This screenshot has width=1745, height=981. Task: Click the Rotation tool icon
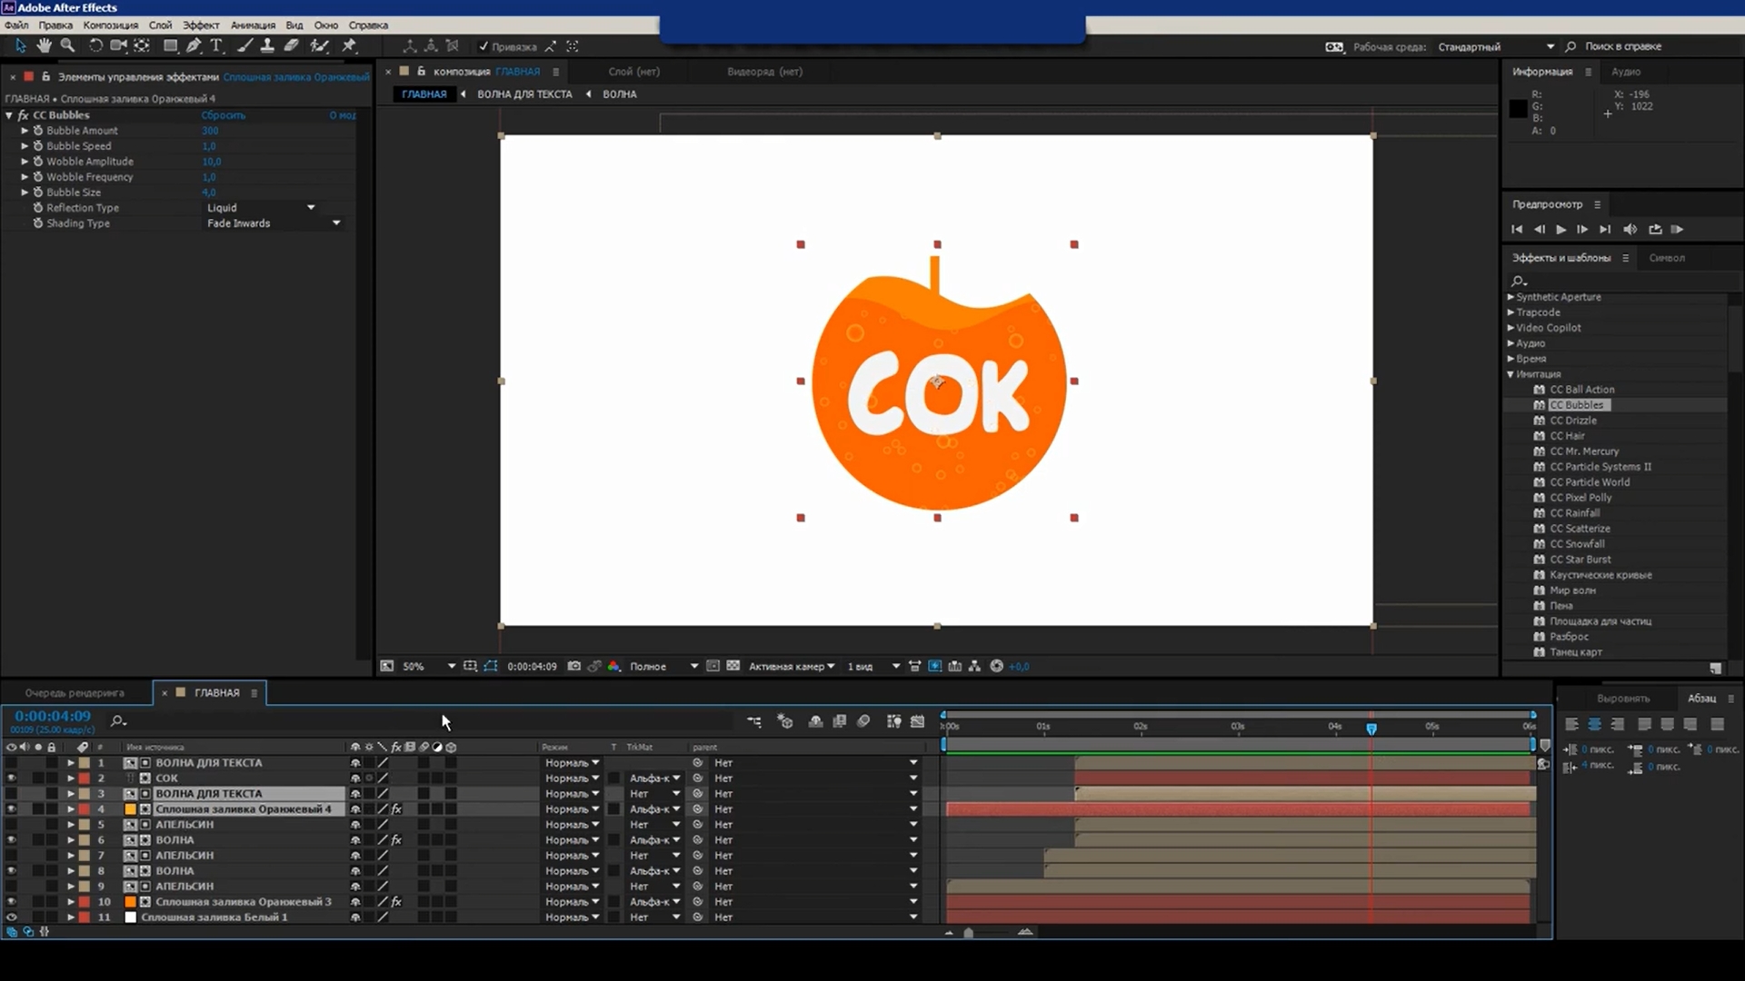pyautogui.click(x=95, y=45)
